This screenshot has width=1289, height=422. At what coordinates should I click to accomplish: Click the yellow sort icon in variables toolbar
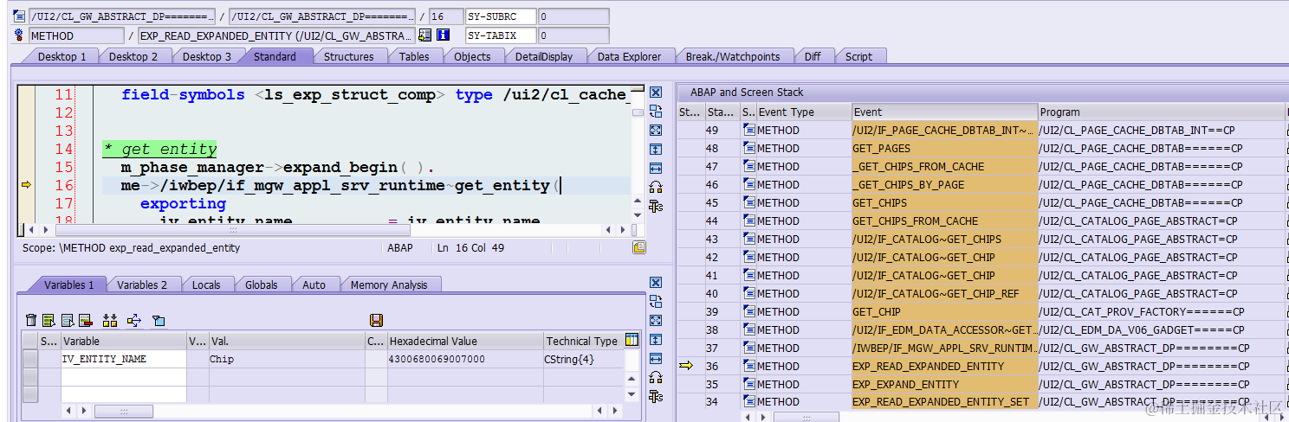109,320
